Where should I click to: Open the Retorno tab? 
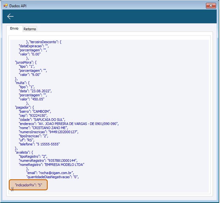click(30, 29)
